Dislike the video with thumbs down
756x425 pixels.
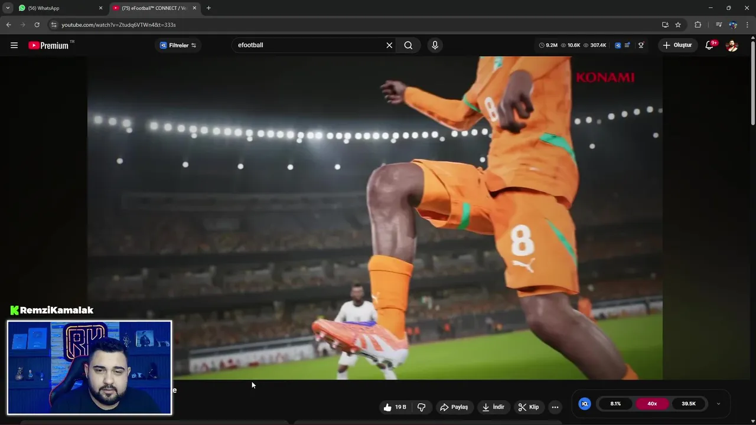click(x=421, y=407)
